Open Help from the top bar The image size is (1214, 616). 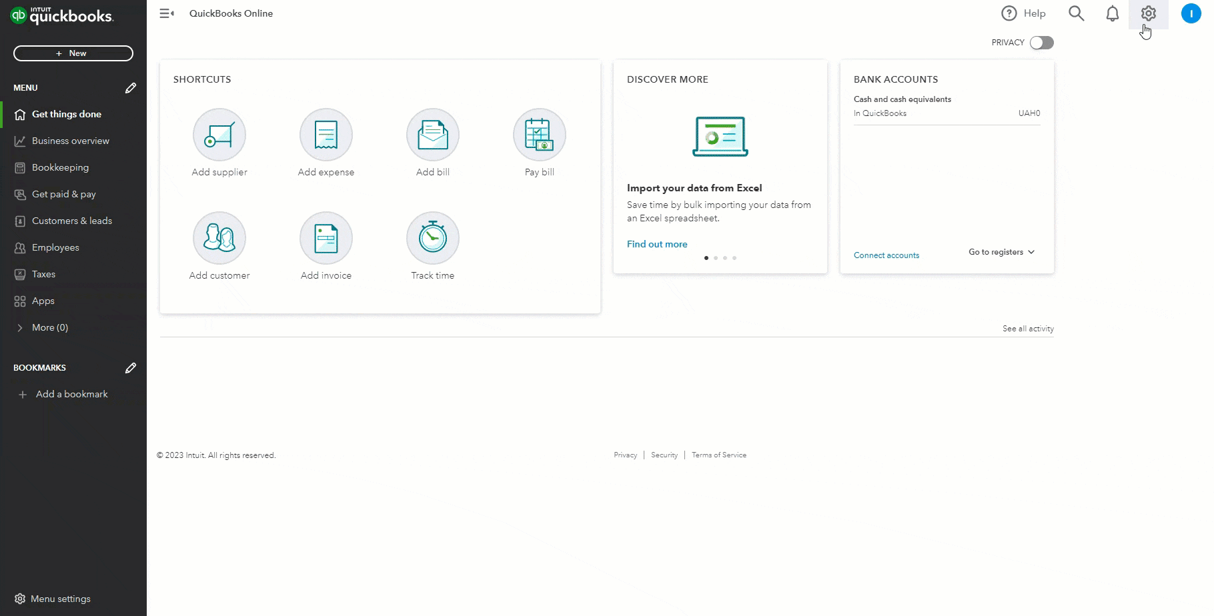click(1023, 13)
